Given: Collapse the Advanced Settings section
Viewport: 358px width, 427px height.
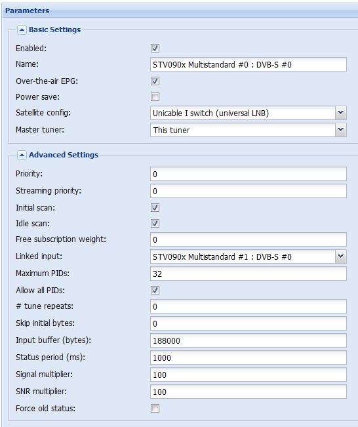Looking at the screenshot, I should click(22, 155).
